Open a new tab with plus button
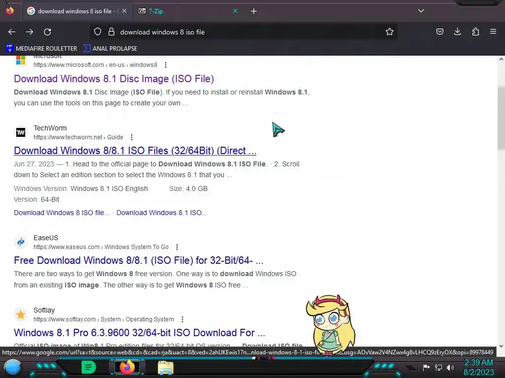 (254, 11)
